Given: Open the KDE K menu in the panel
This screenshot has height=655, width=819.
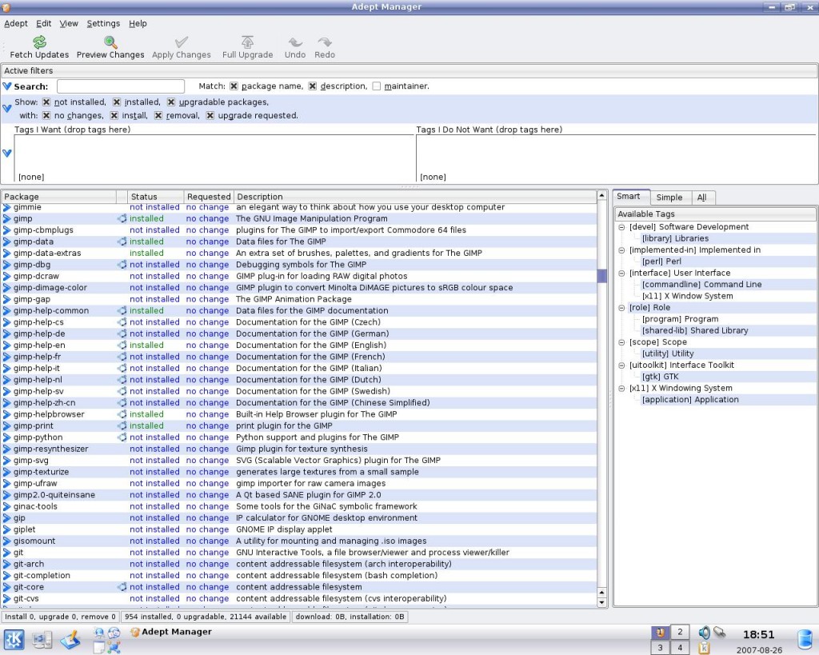Looking at the screenshot, I should point(14,640).
